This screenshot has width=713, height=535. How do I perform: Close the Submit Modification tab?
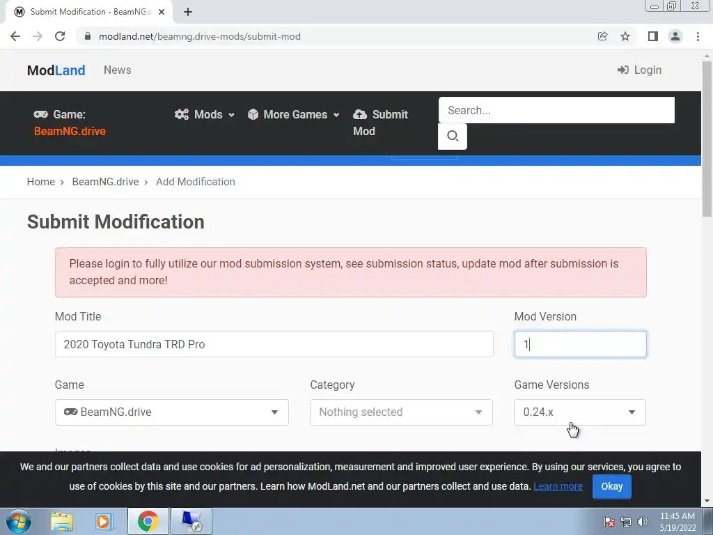(x=162, y=12)
